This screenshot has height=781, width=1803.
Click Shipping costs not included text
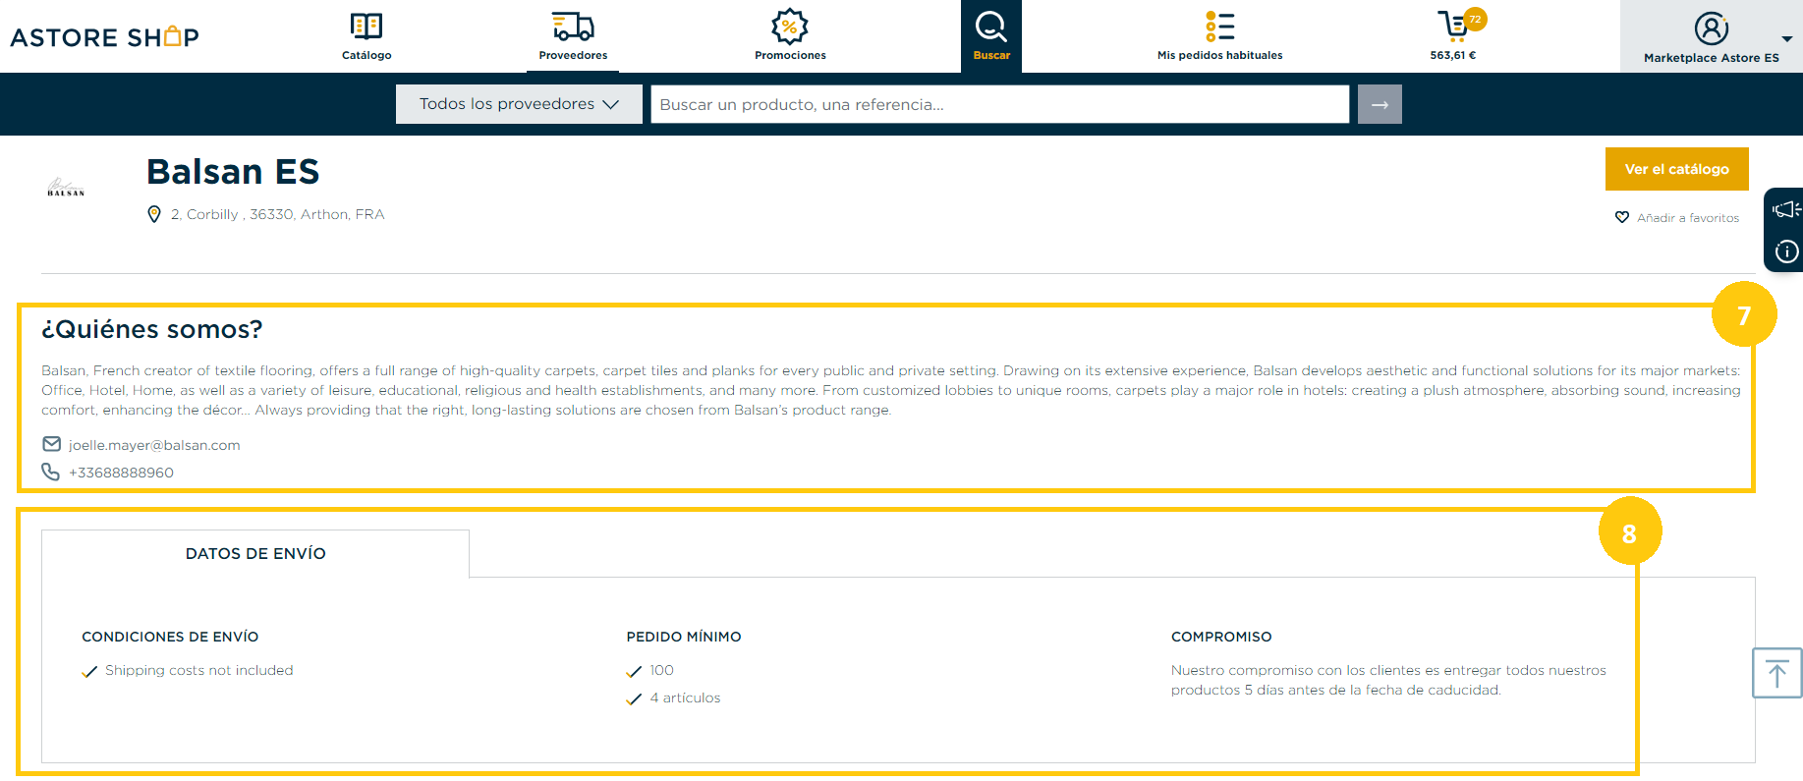pyautogui.click(x=199, y=670)
